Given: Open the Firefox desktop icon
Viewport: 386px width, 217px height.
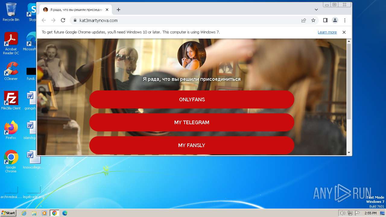Looking at the screenshot, I should tap(11, 130).
